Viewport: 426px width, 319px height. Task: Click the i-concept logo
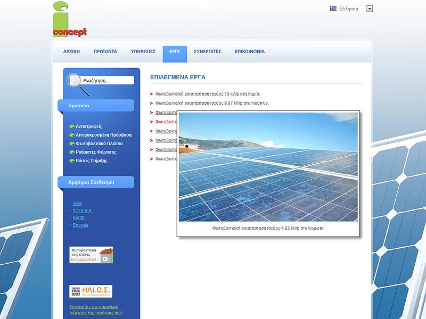(70, 19)
